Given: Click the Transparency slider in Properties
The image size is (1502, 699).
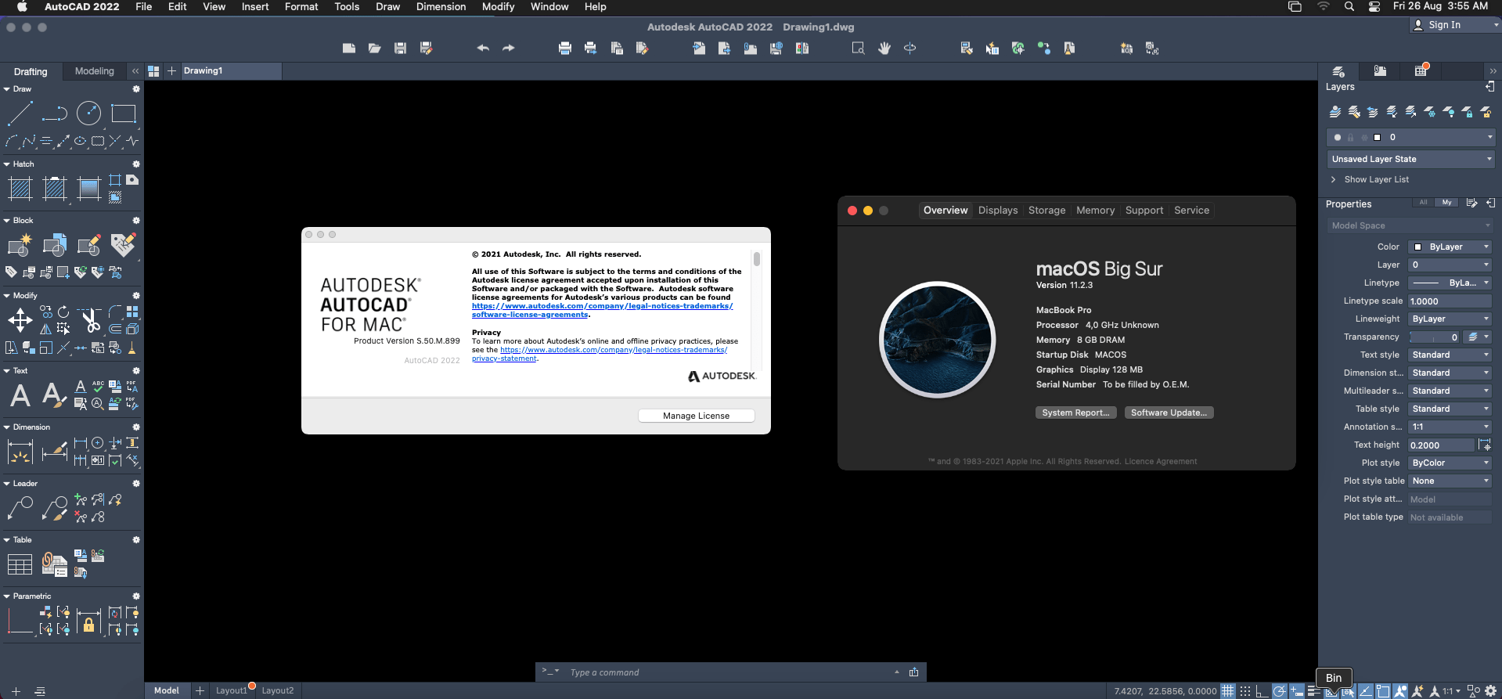Looking at the screenshot, I should click(1435, 337).
